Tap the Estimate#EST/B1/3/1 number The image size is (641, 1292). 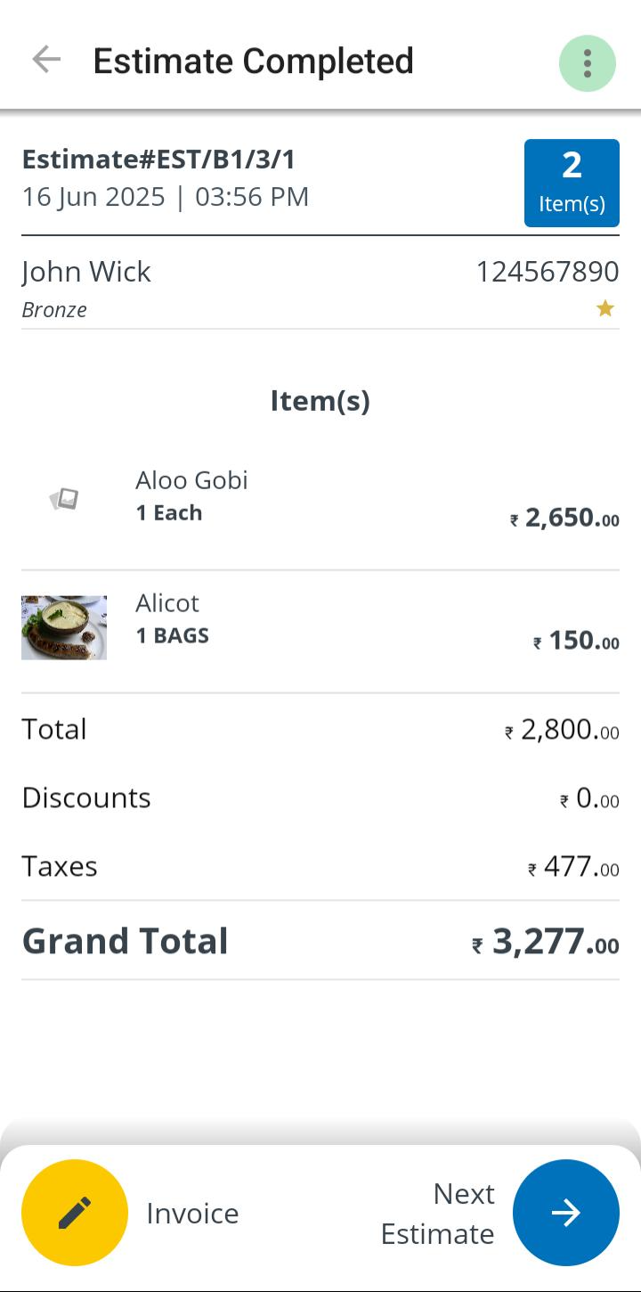point(158,159)
